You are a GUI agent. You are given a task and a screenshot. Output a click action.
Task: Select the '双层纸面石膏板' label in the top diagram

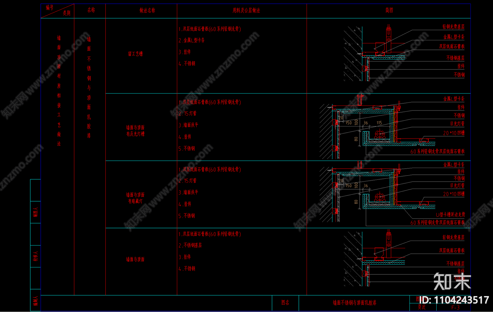click(x=452, y=46)
